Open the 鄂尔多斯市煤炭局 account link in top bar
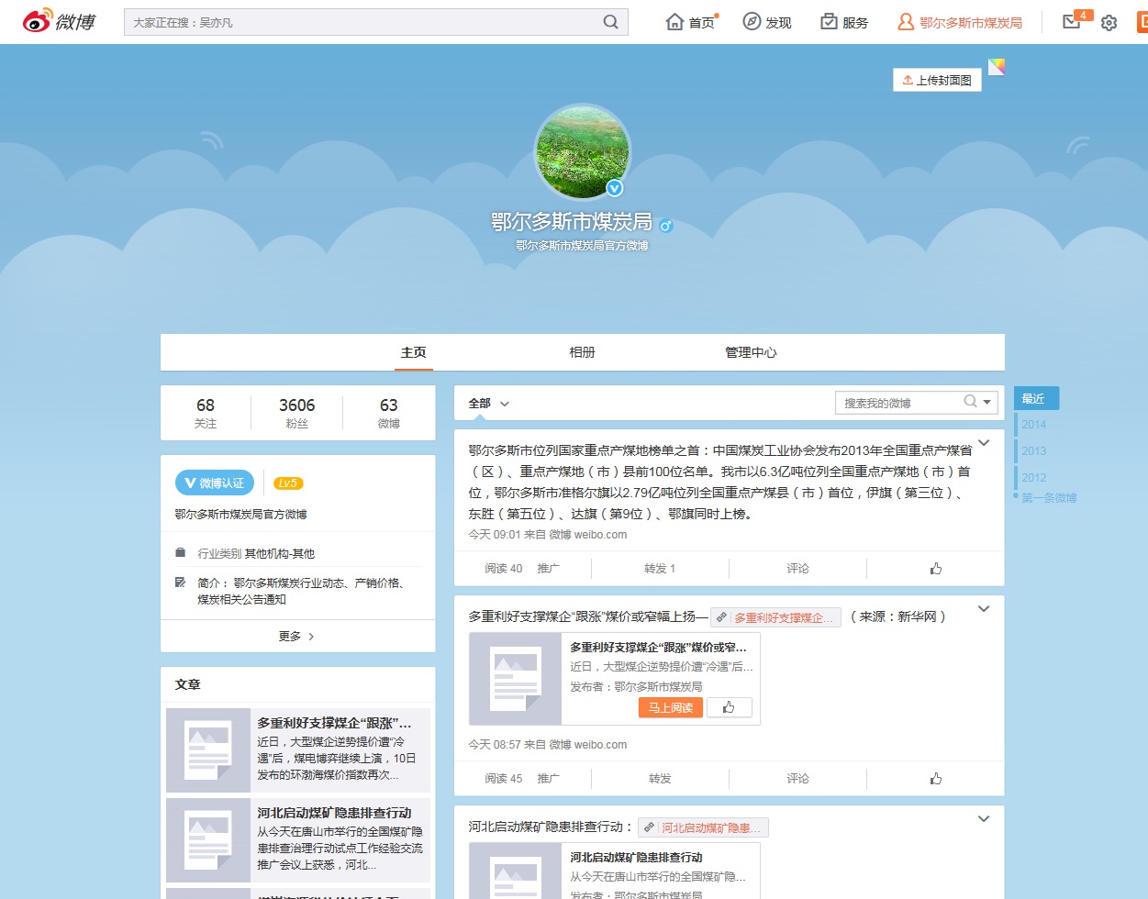The height and width of the screenshot is (899, 1148). pos(960,22)
